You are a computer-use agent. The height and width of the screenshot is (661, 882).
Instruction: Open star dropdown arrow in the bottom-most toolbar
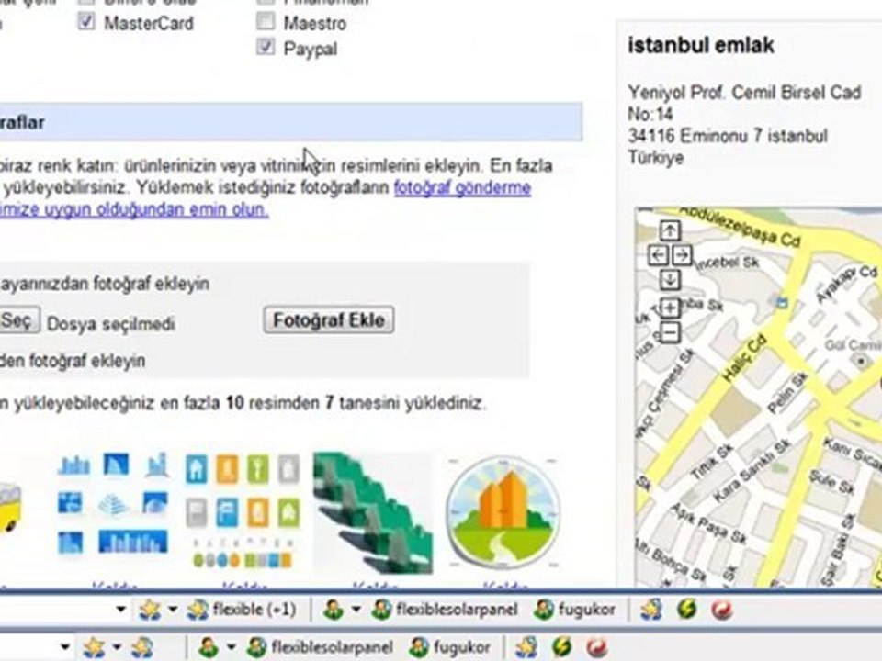point(117,647)
